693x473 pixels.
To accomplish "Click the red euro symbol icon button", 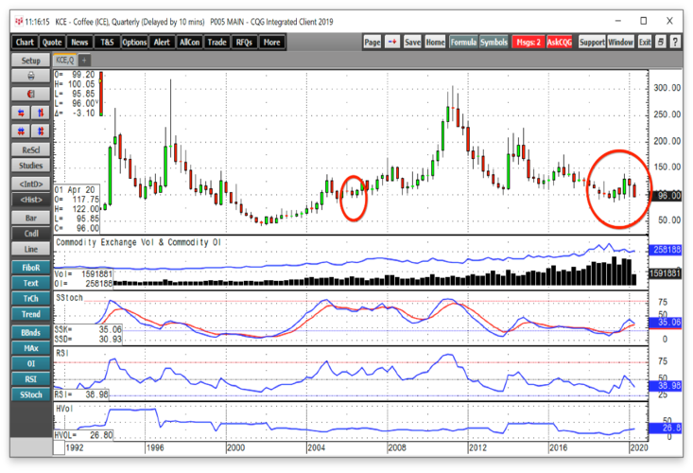I will [30, 95].
